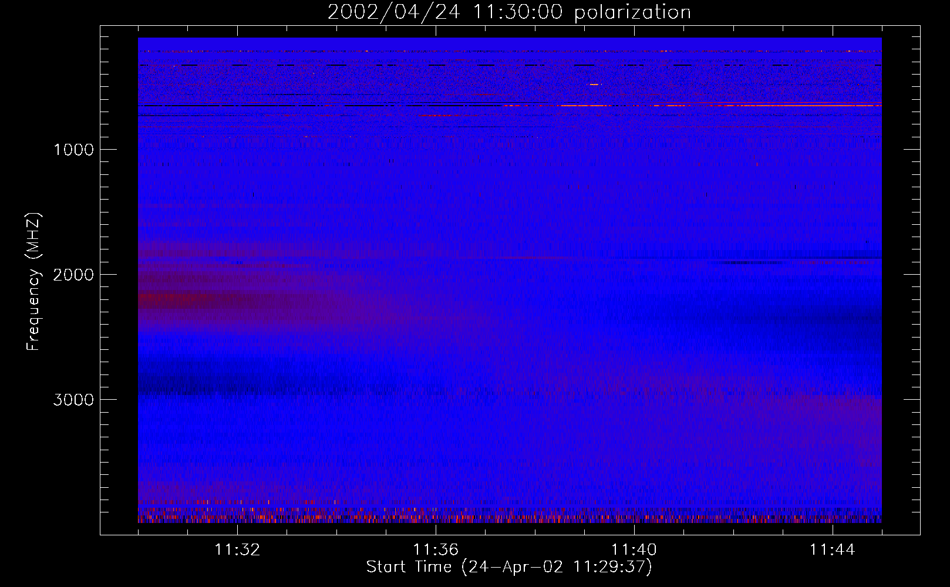Click the 2000 frequency tick label
Image resolution: width=950 pixels, height=587 pixels.
pos(73,275)
